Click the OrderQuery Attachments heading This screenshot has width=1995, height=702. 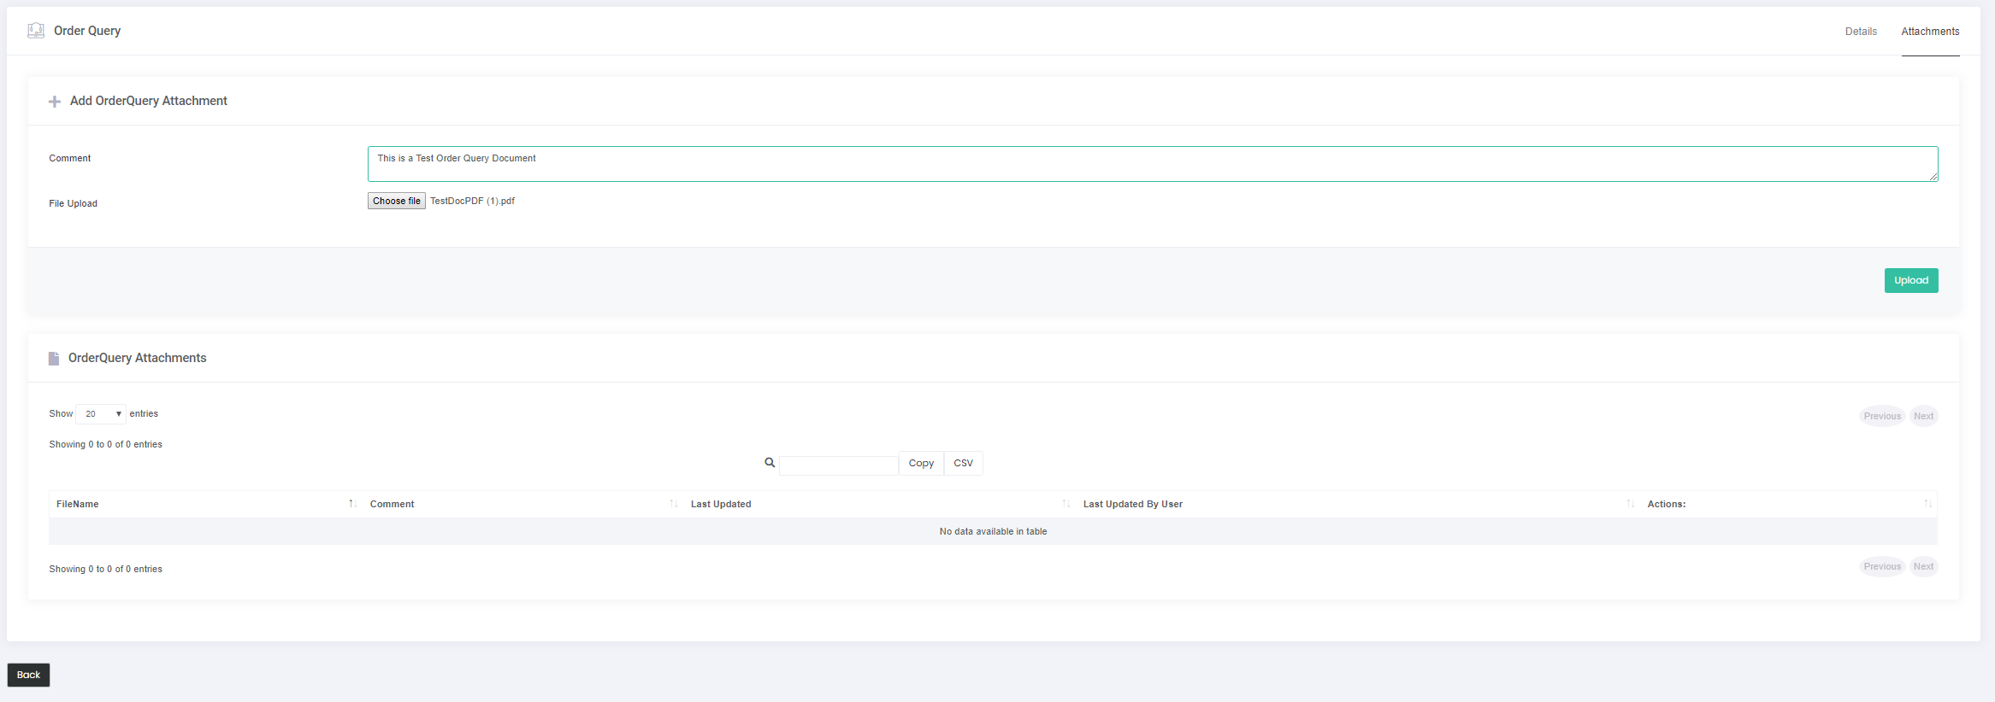point(138,358)
